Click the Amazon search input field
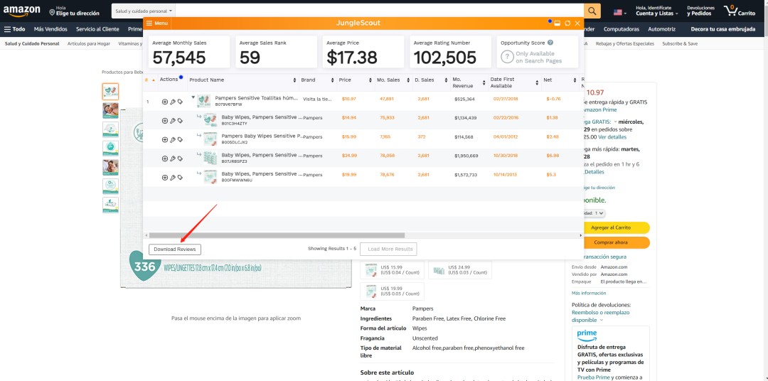The width and height of the screenshot is (768, 381). tap(379, 11)
